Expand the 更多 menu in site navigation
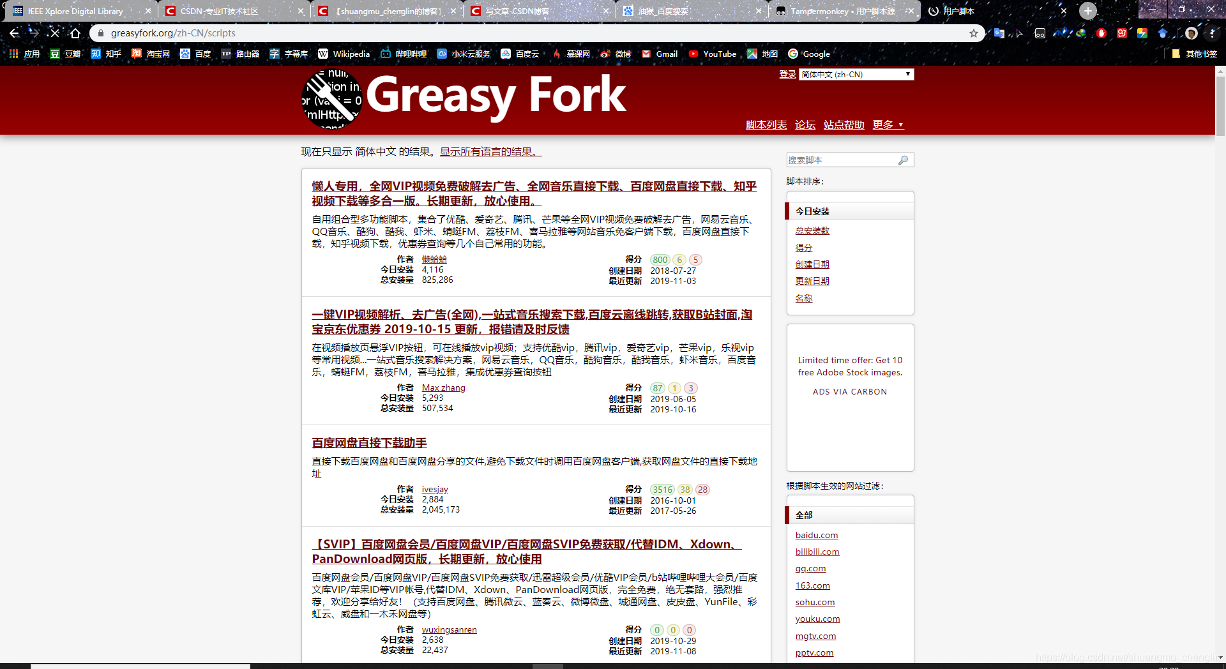This screenshot has width=1226, height=669. tap(888, 125)
